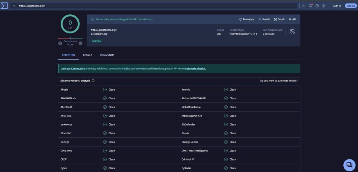The width and height of the screenshot is (358, 172).
Task: Click the BlockList clean check icon
Action: point(105,133)
